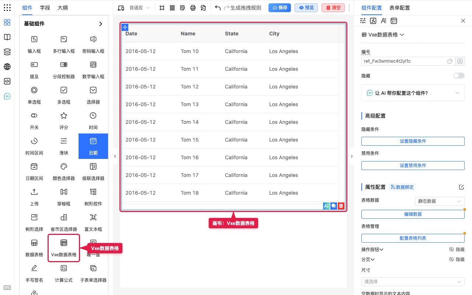The width and height of the screenshot is (472, 295).
Task: Open the text style icon in config panel
Action: [x=383, y=21]
